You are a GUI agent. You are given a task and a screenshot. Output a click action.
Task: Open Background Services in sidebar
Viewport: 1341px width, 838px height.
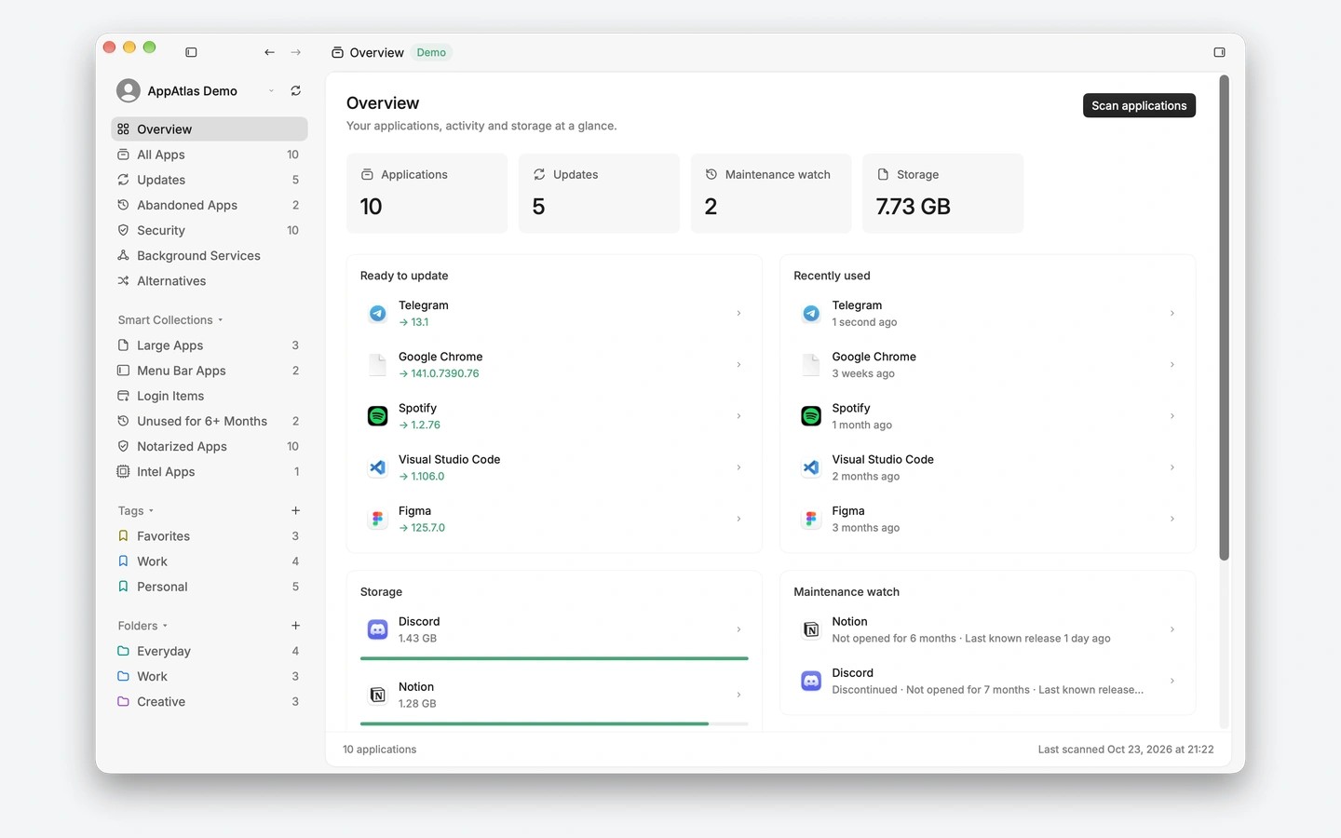pos(210,255)
